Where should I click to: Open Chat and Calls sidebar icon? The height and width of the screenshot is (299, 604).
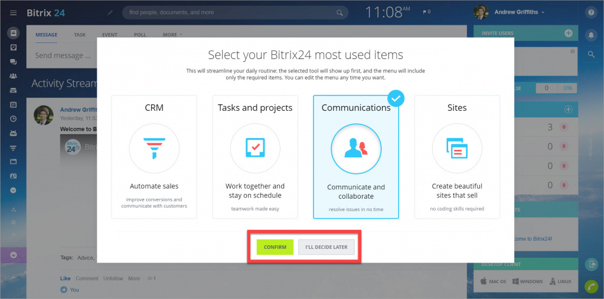pos(13,61)
